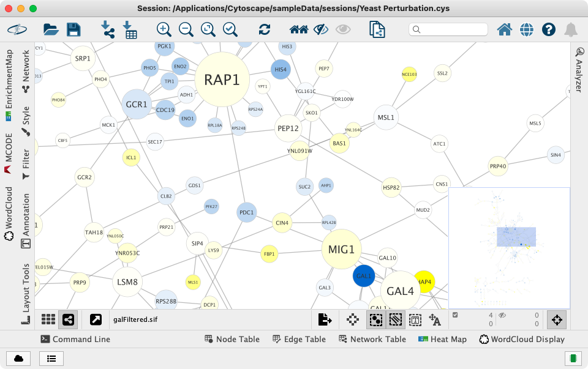Viewport: 588px width, 369px height.
Task: Save the session using the floppy disk icon
Action: point(73,29)
